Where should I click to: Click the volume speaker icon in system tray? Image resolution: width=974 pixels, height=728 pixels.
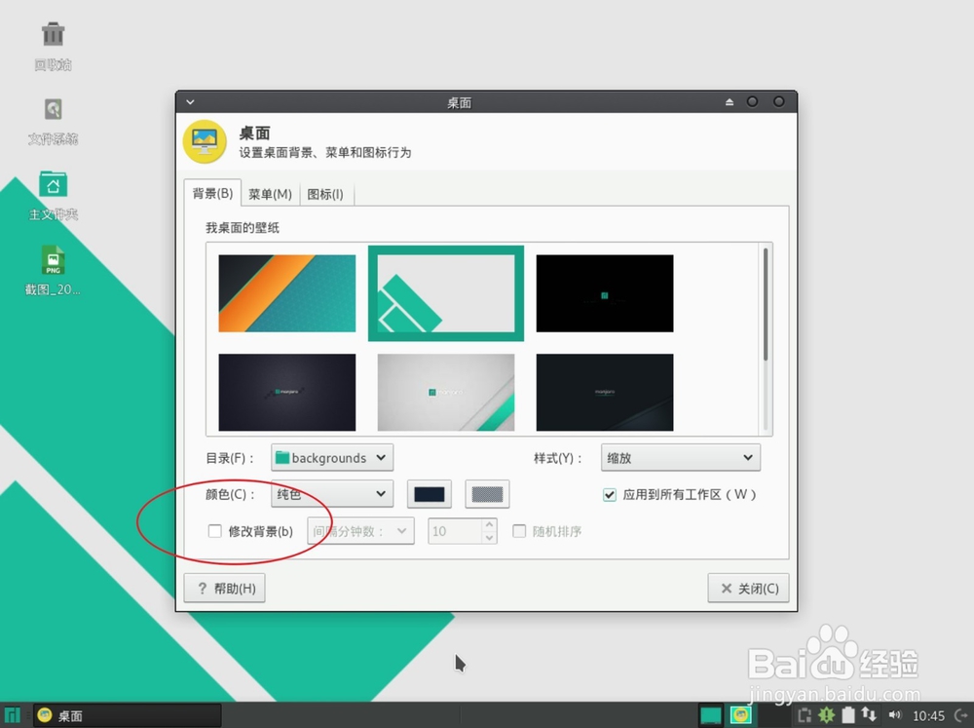[x=895, y=714]
